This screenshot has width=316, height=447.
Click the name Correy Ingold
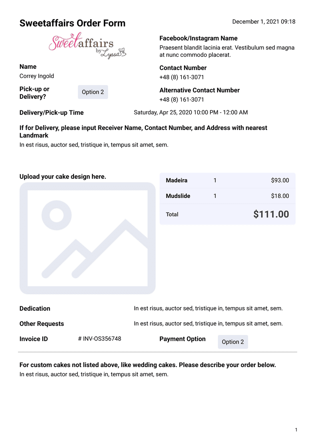(x=37, y=76)
